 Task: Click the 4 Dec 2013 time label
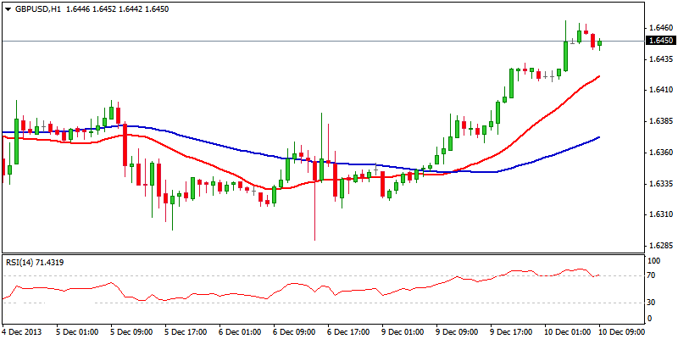23,331
